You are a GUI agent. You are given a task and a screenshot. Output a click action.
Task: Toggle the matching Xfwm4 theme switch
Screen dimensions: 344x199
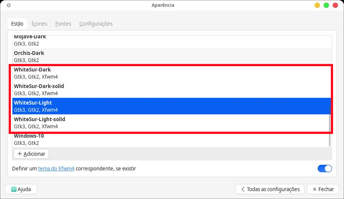click(324, 169)
